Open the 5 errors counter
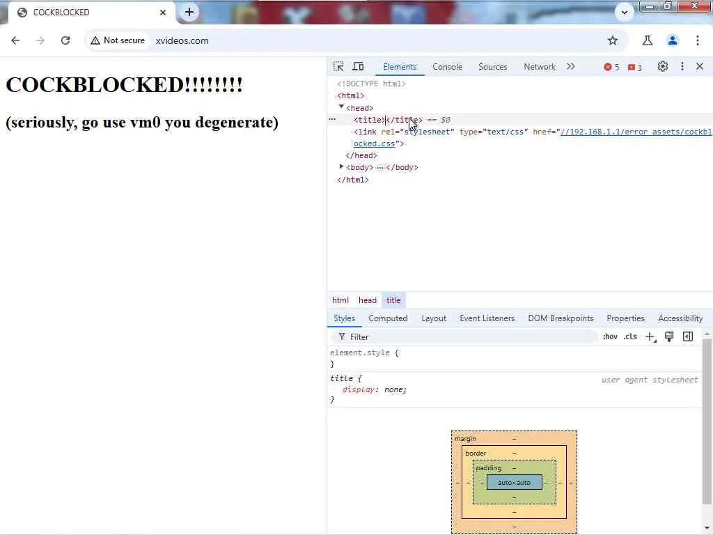The image size is (713, 535). coord(611,68)
